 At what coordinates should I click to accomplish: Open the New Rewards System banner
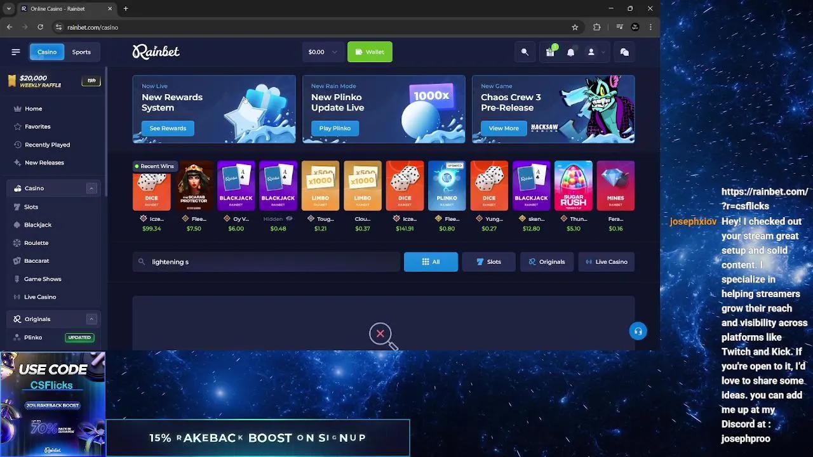pos(214,109)
